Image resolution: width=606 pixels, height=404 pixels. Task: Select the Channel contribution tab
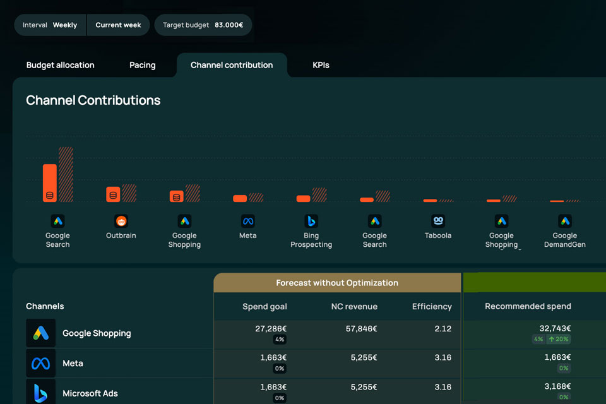coord(232,65)
